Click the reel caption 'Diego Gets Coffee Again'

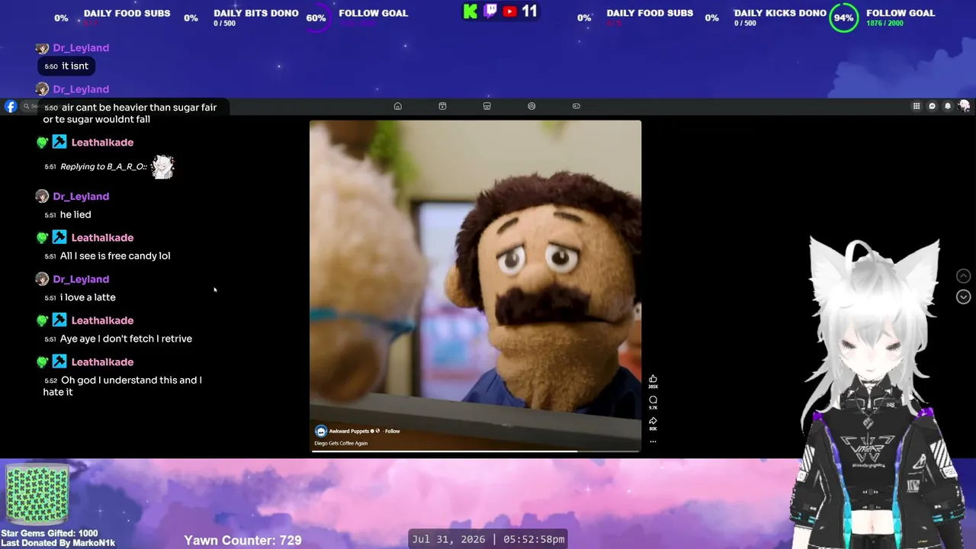(x=341, y=443)
